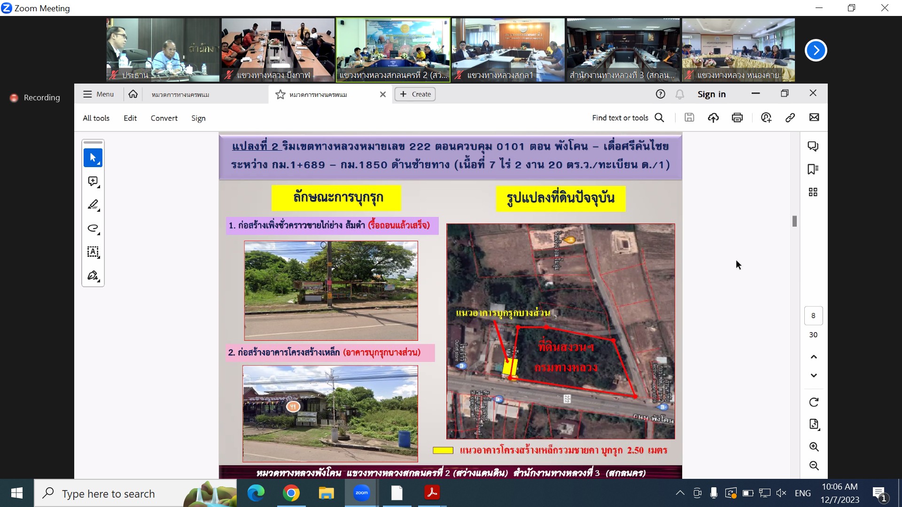Select the add comment tool
Image resolution: width=902 pixels, height=507 pixels.
click(93, 182)
